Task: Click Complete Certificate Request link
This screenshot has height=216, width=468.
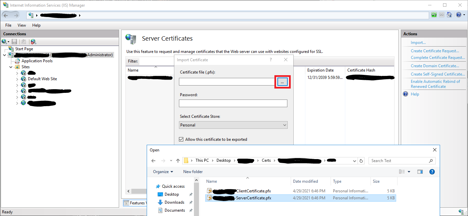Action: coord(438,58)
